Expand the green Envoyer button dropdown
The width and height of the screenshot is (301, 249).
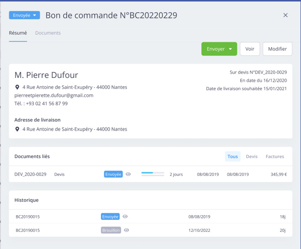pos(230,49)
